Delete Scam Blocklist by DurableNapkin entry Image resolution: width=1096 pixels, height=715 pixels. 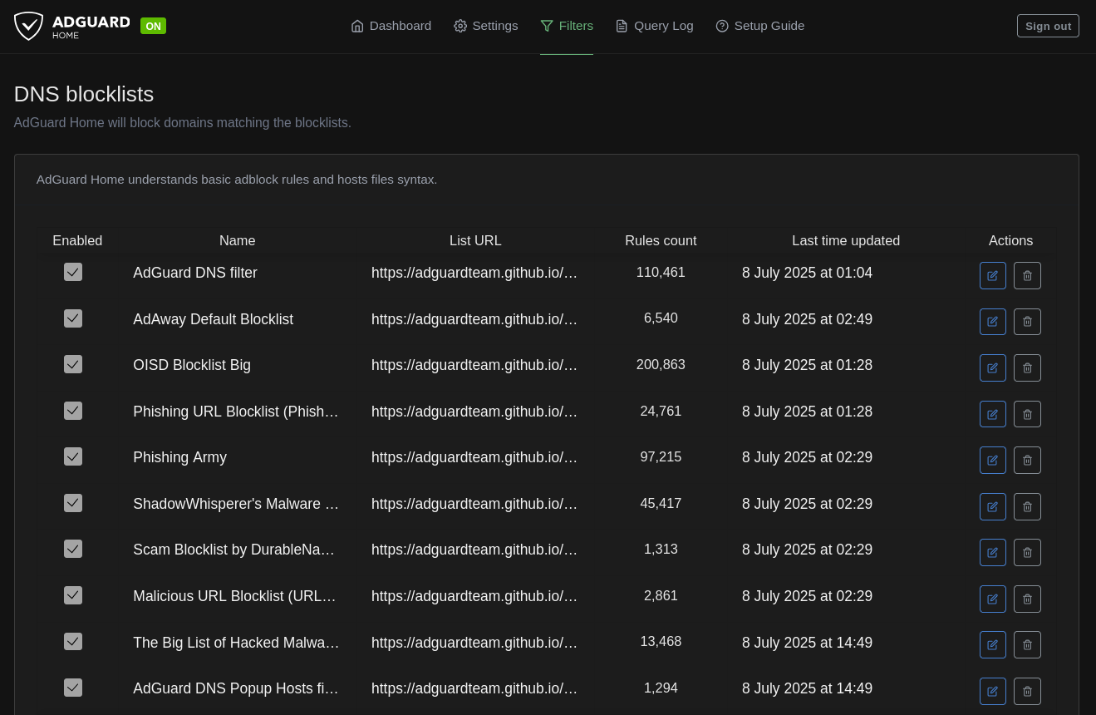click(1027, 553)
